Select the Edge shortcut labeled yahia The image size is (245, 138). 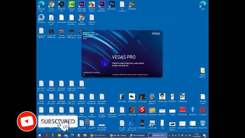pyautogui.click(x=203, y=6)
